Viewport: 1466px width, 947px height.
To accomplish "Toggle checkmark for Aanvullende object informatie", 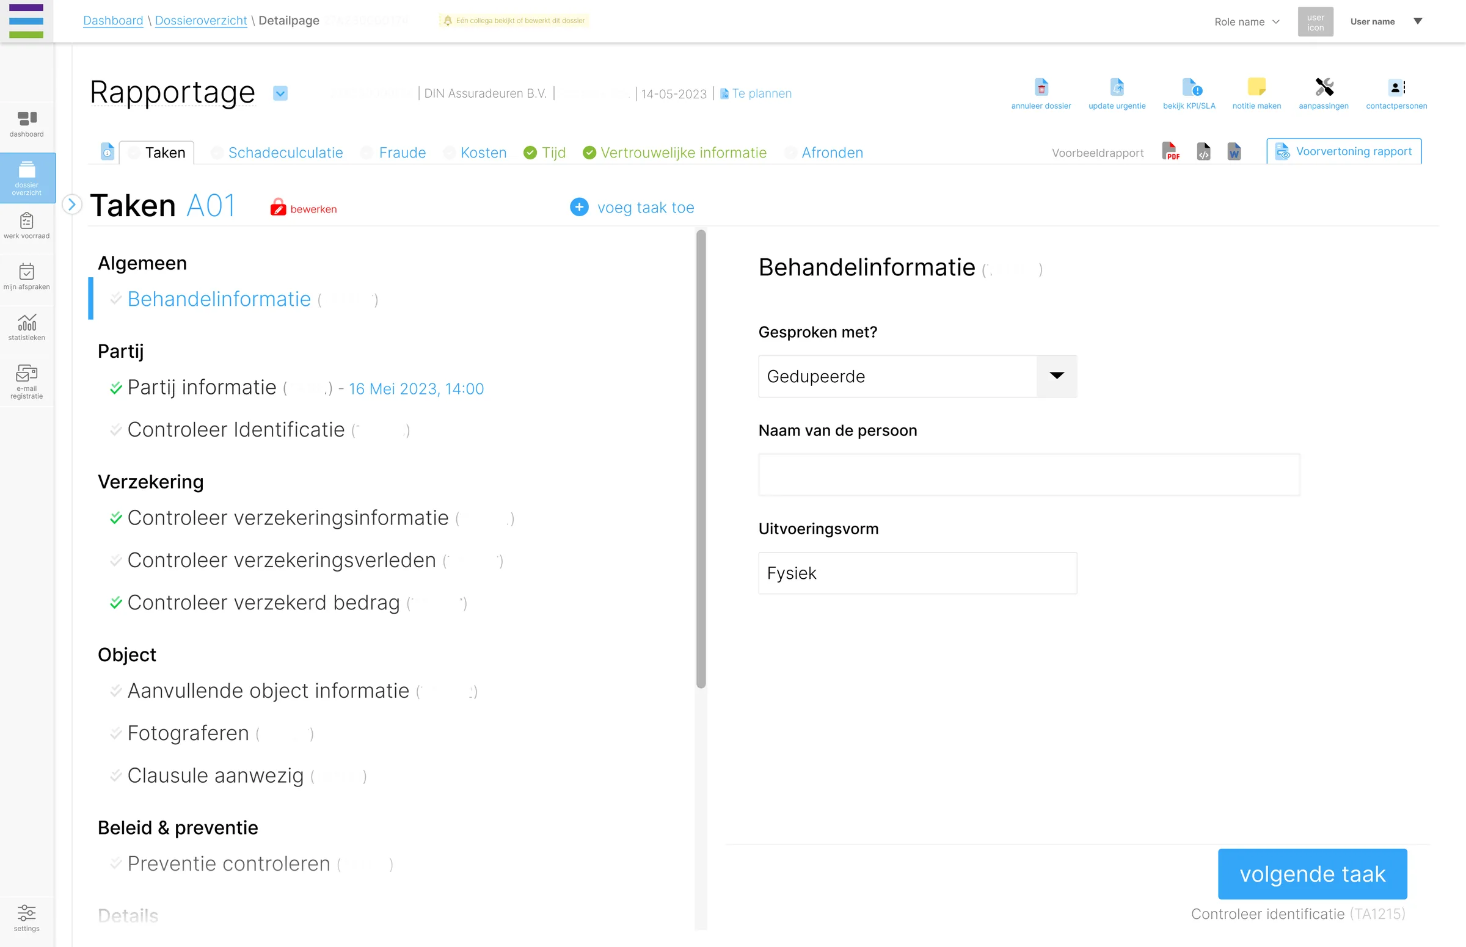I will [x=115, y=691].
